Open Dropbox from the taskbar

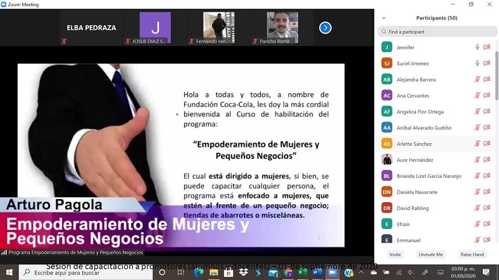(x=243, y=273)
